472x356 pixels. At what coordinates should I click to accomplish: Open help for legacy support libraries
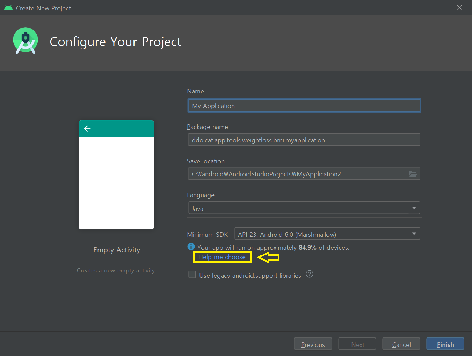click(309, 274)
